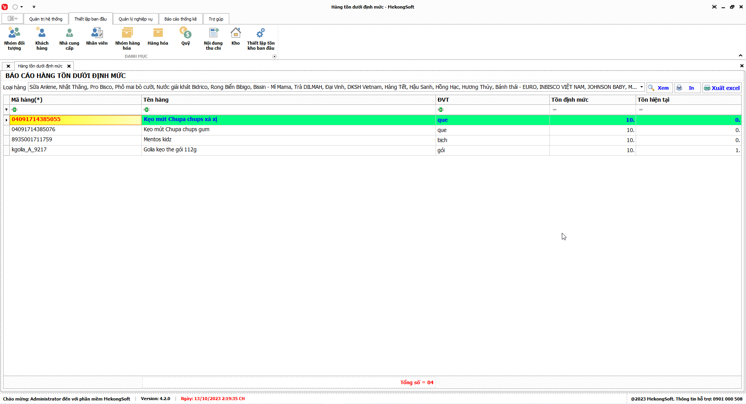
Task: Click the Tồn định mức filter cell
Action: (x=593, y=109)
